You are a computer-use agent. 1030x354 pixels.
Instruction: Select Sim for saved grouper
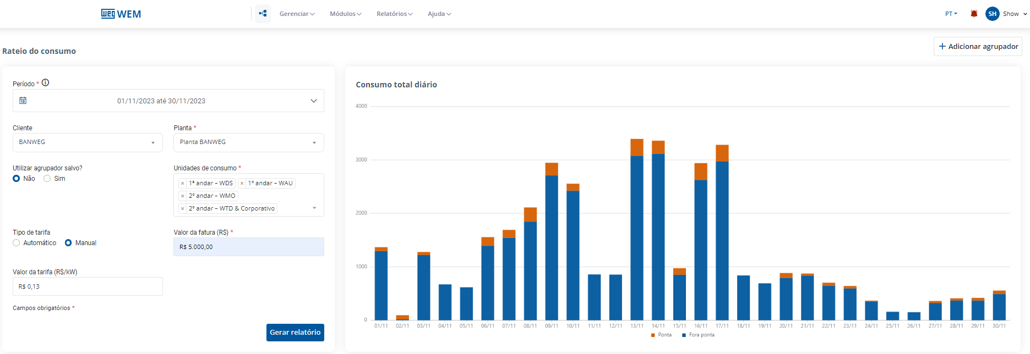[47, 179]
